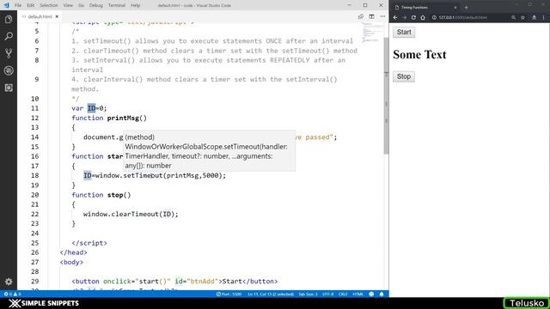The image size is (550, 309).
Task: Open the Search view in activity bar
Action: (9, 36)
